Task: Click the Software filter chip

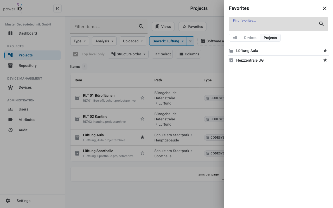Action: coord(211,41)
